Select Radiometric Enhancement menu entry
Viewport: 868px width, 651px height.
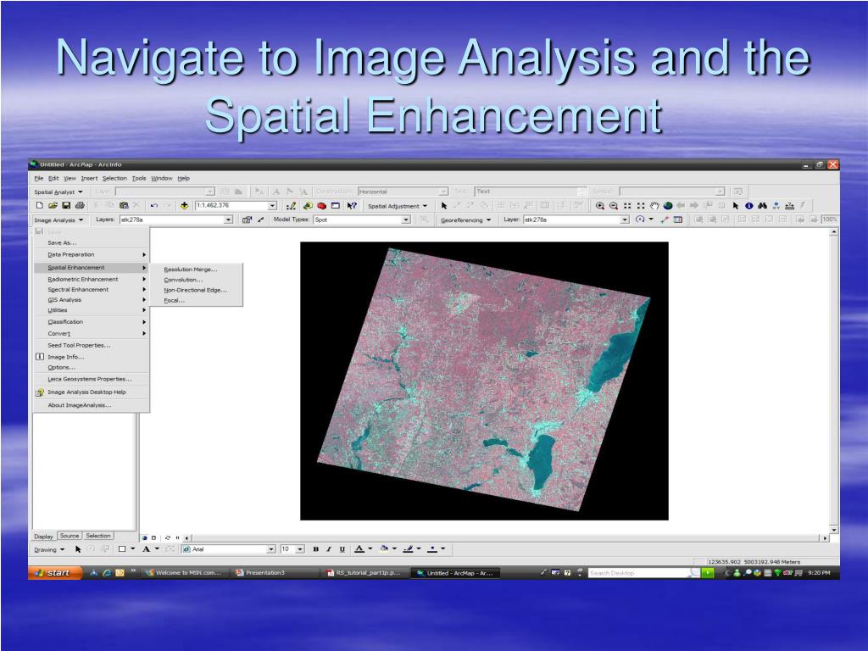coord(91,279)
